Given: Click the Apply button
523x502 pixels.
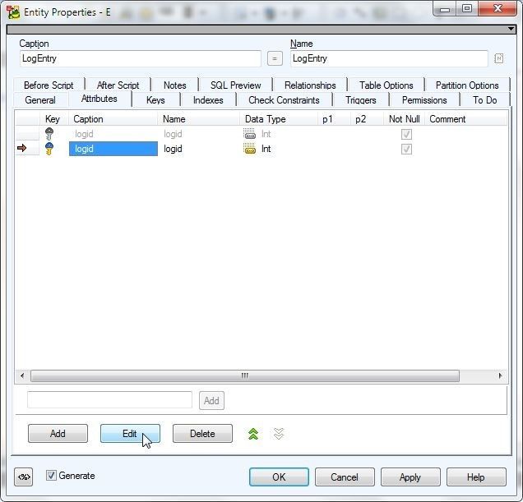Looking at the screenshot, I should click(410, 477).
